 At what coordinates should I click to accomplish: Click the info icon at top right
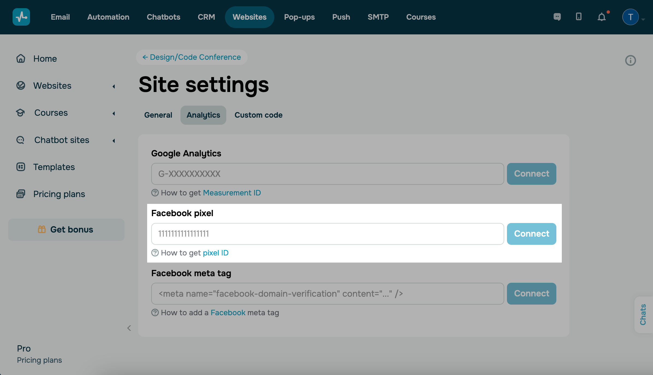coord(630,60)
